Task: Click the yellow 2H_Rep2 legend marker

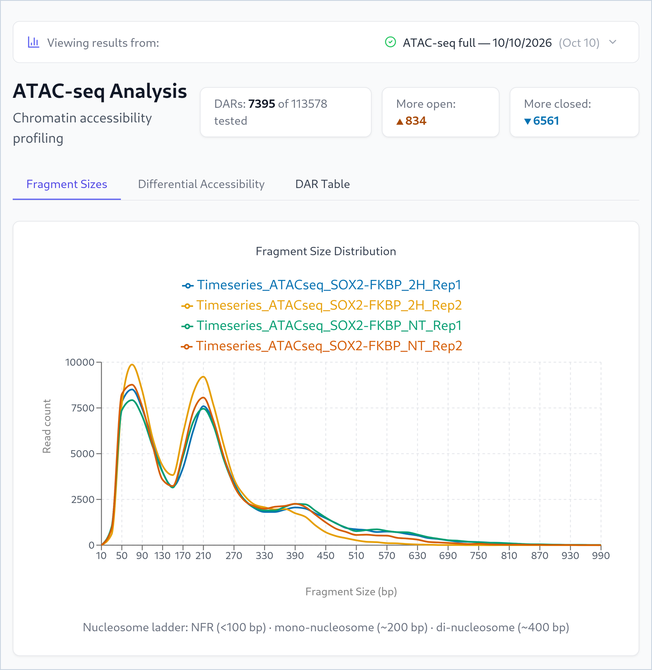Action: pos(187,306)
